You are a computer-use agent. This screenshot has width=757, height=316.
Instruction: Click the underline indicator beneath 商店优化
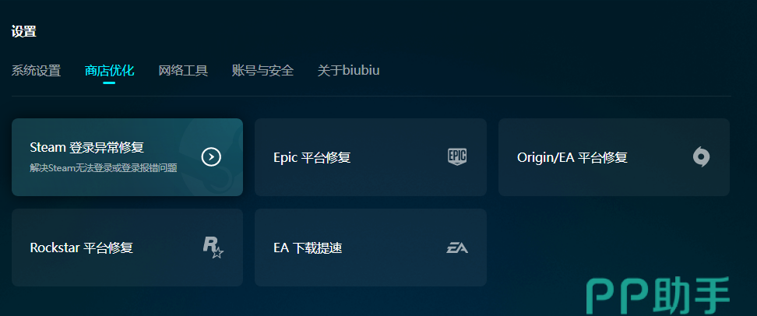coord(109,83)
